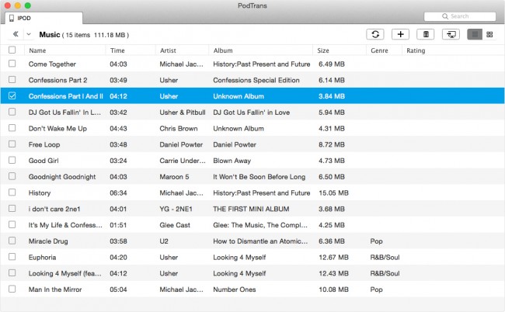Image resolution: width=505 pixels, height=312 pixels.
Task: Click the add music plus icon
Action: pyautogui.click(x=400, y=34)
